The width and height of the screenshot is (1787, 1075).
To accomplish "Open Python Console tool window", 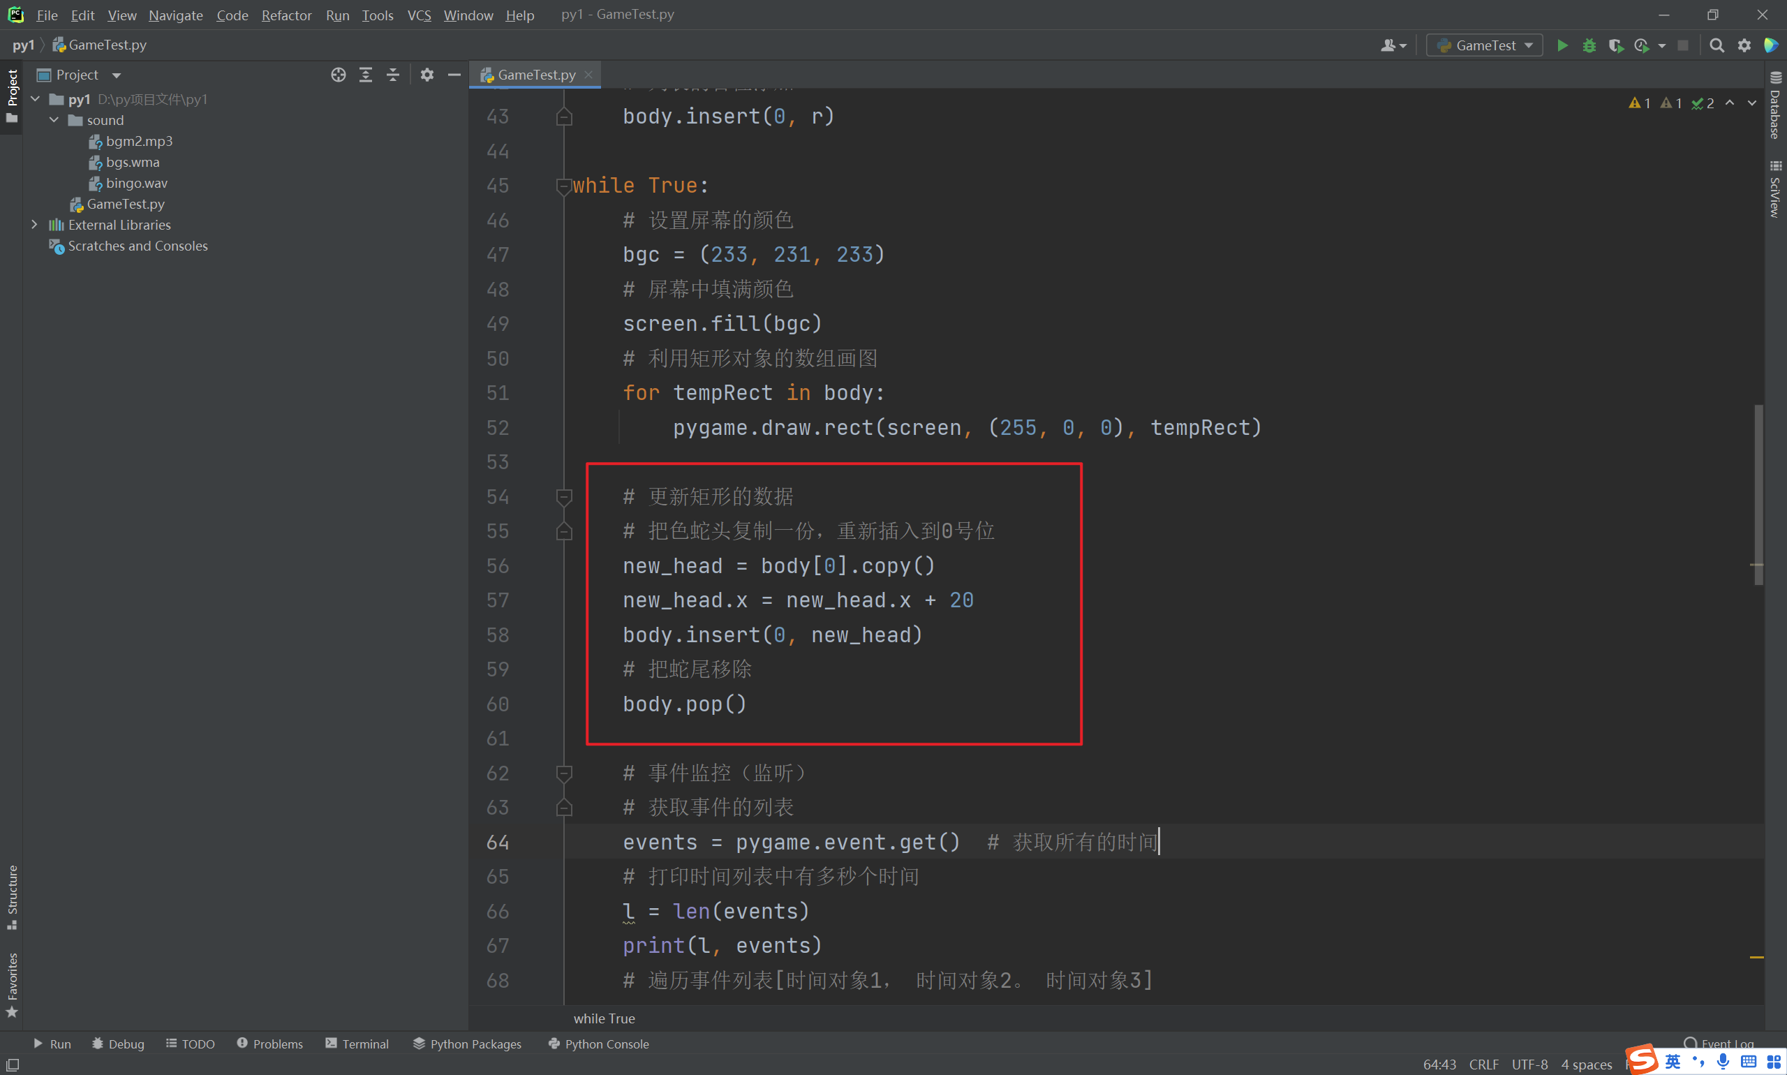I will (x=598, y=1044).
